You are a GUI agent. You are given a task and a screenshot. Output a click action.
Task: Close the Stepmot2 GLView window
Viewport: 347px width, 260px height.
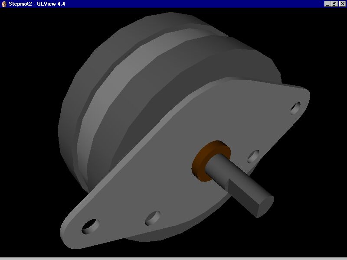[342, 4]
